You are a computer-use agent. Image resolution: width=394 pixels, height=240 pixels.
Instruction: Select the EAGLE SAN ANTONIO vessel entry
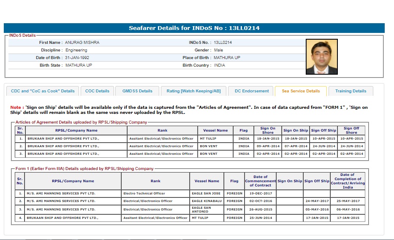(x=201, y=210)
